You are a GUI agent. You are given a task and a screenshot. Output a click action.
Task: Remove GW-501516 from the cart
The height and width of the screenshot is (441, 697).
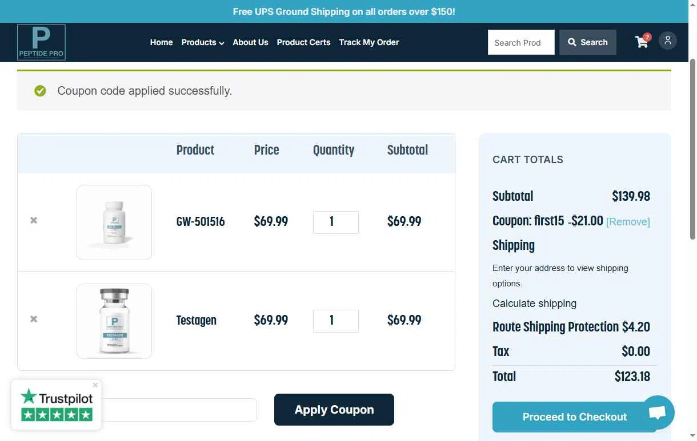(x=34, y=220)
